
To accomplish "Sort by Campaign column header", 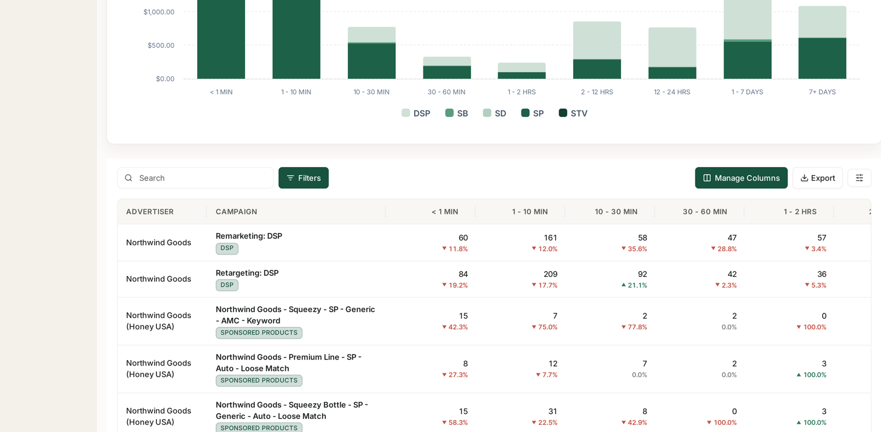I will coord(236,212).
